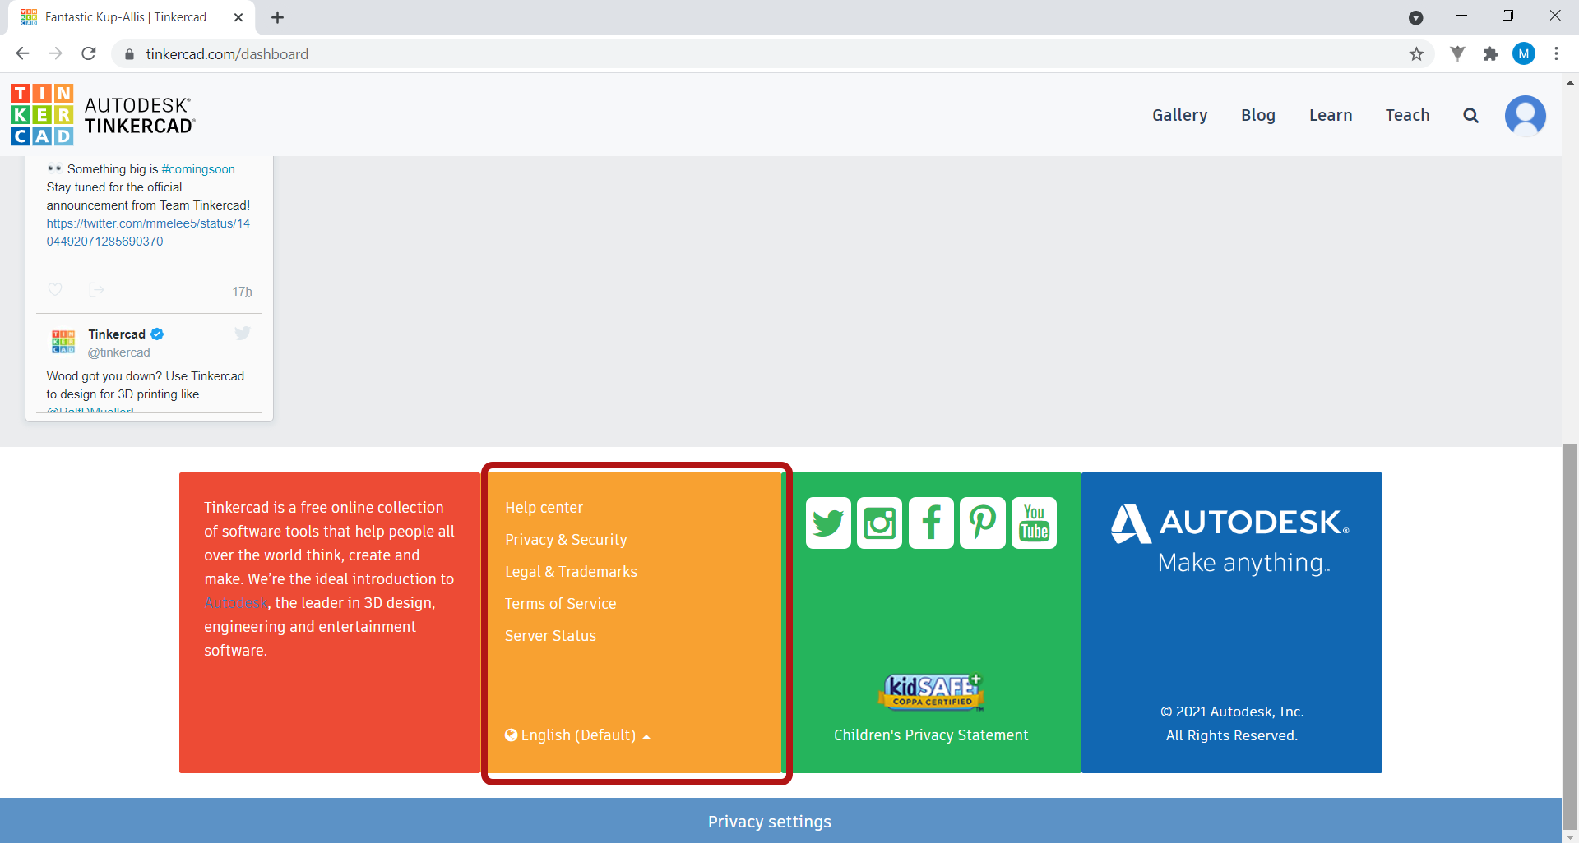Open Chrome's three-dot menu
The width and height of the screenshot is (1579, 843).
pyautogui.click(x=1556, y=54)
